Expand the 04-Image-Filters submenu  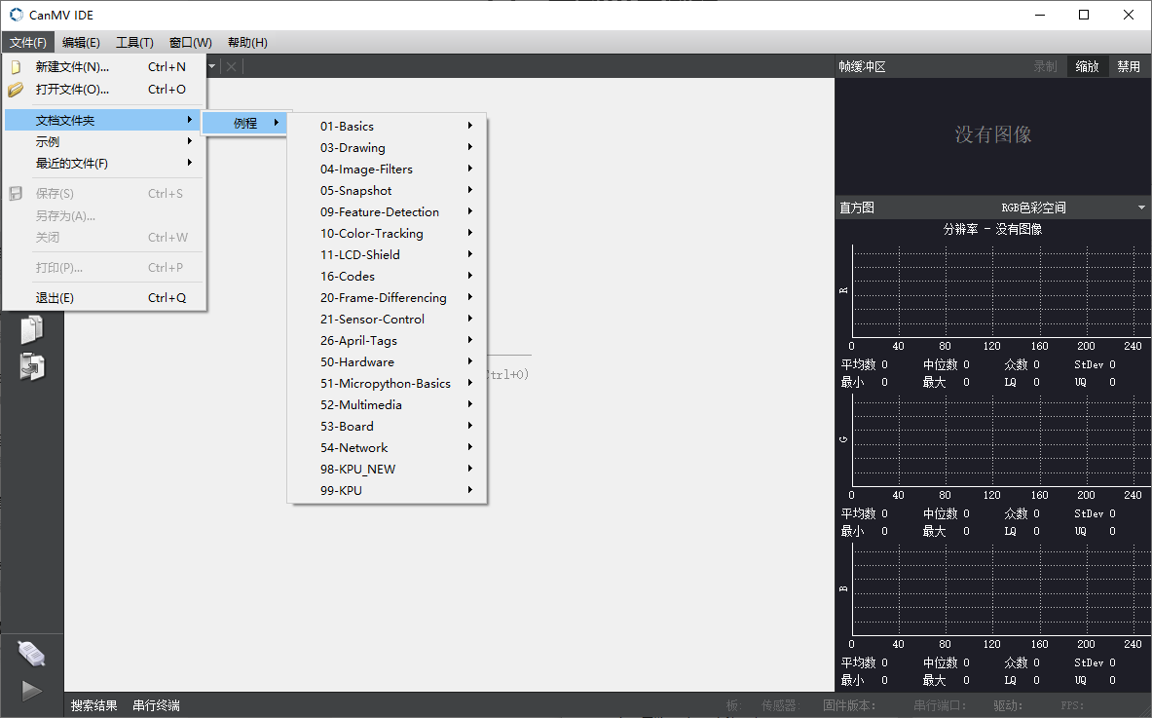click(388, 170)
